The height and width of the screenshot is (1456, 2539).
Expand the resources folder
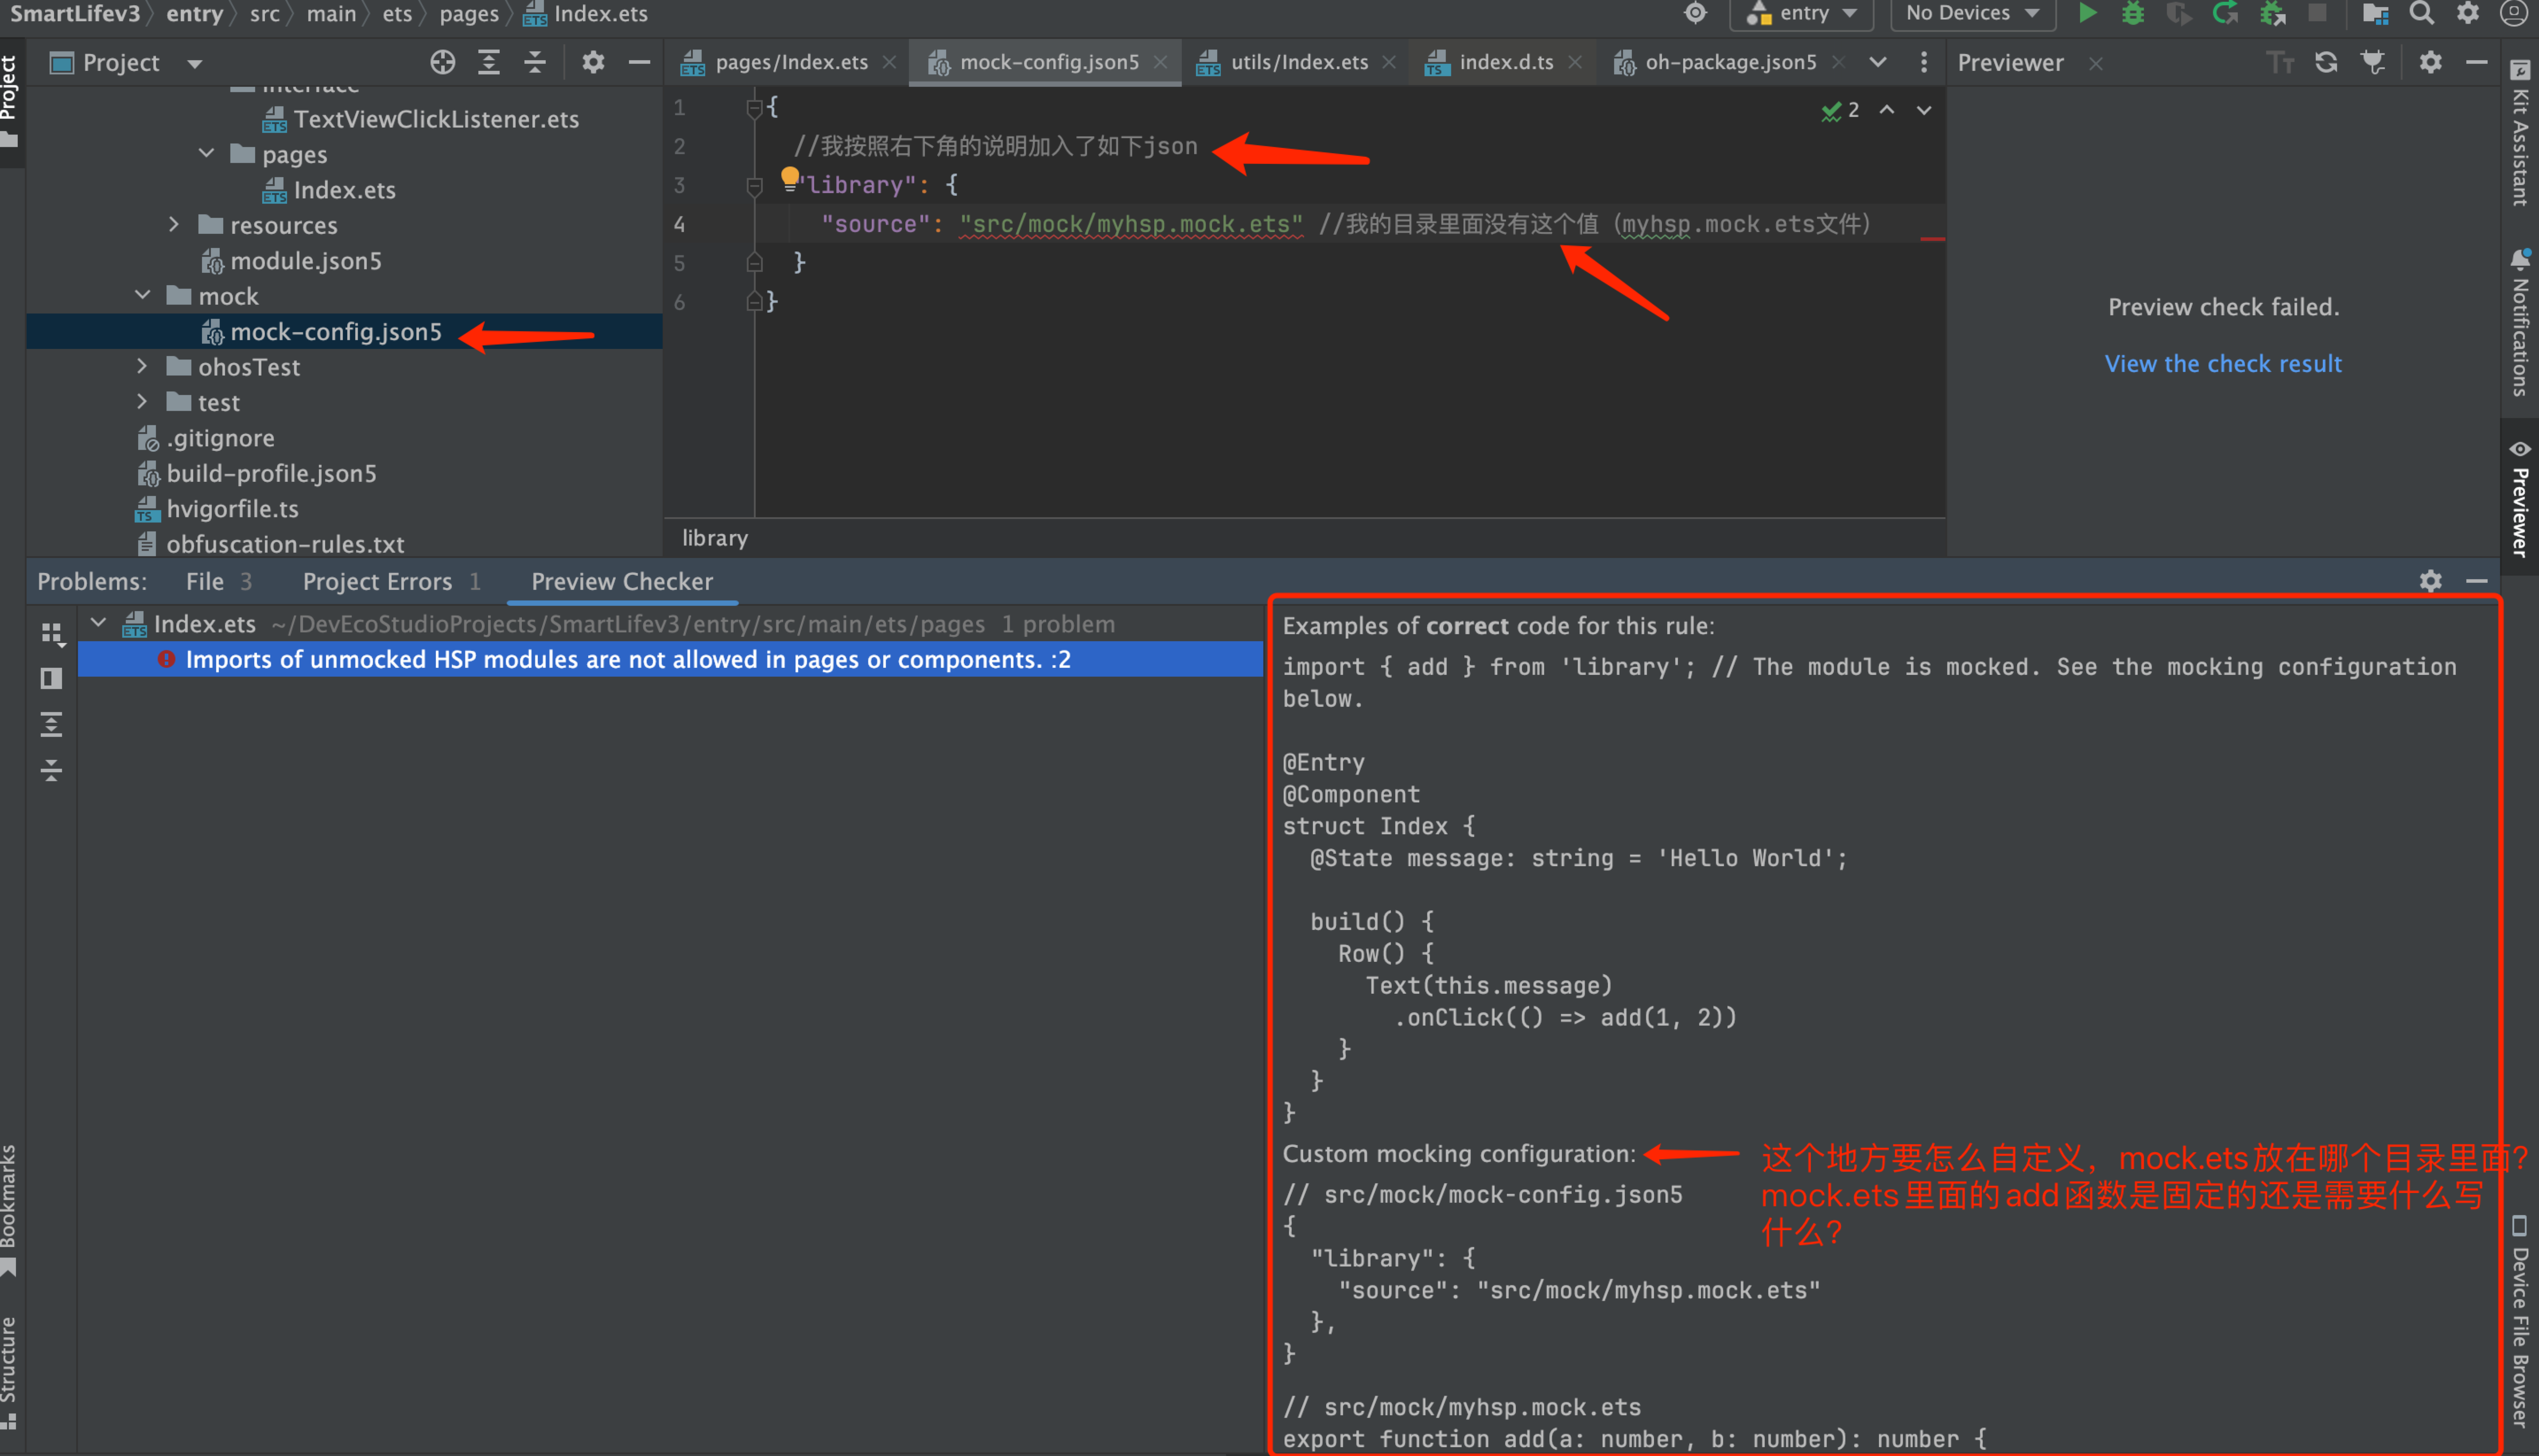coord(174,225)
